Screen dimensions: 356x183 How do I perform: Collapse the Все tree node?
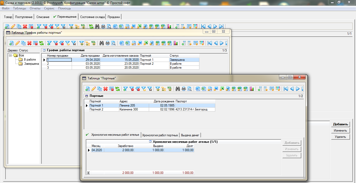click(x=10, y=55)
